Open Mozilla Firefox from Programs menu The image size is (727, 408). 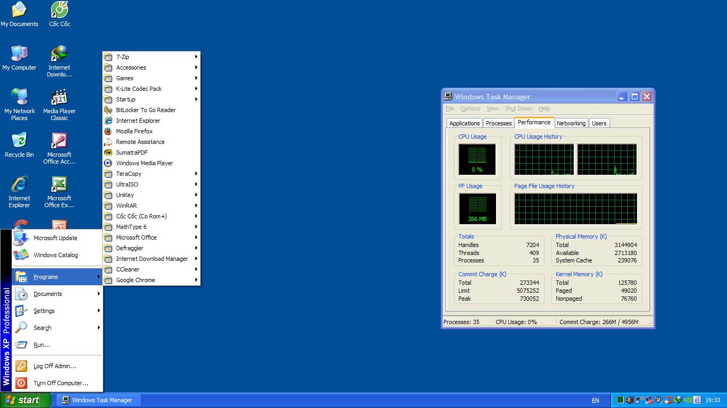pos(134,131)
